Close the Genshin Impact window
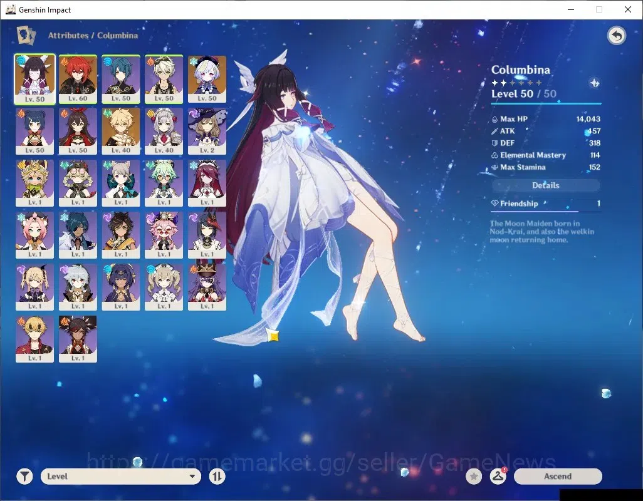Viewport: 643px width, 501px height. coord(628,9)
